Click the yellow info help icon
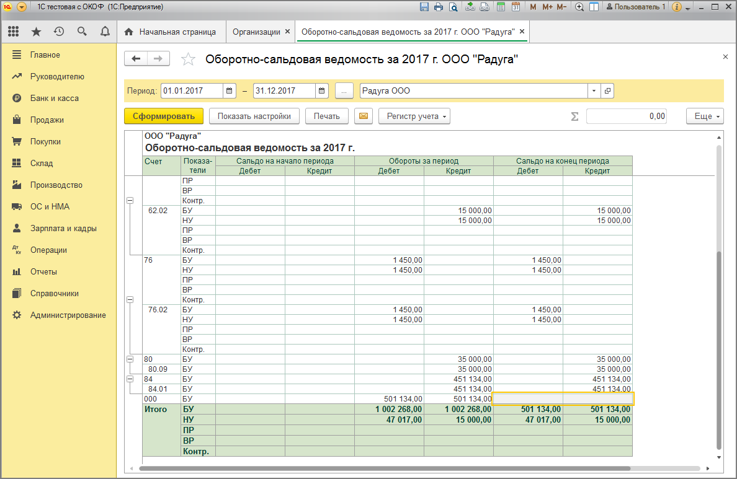737x479 pixels. pyautogui.click(x=677, y=7)
